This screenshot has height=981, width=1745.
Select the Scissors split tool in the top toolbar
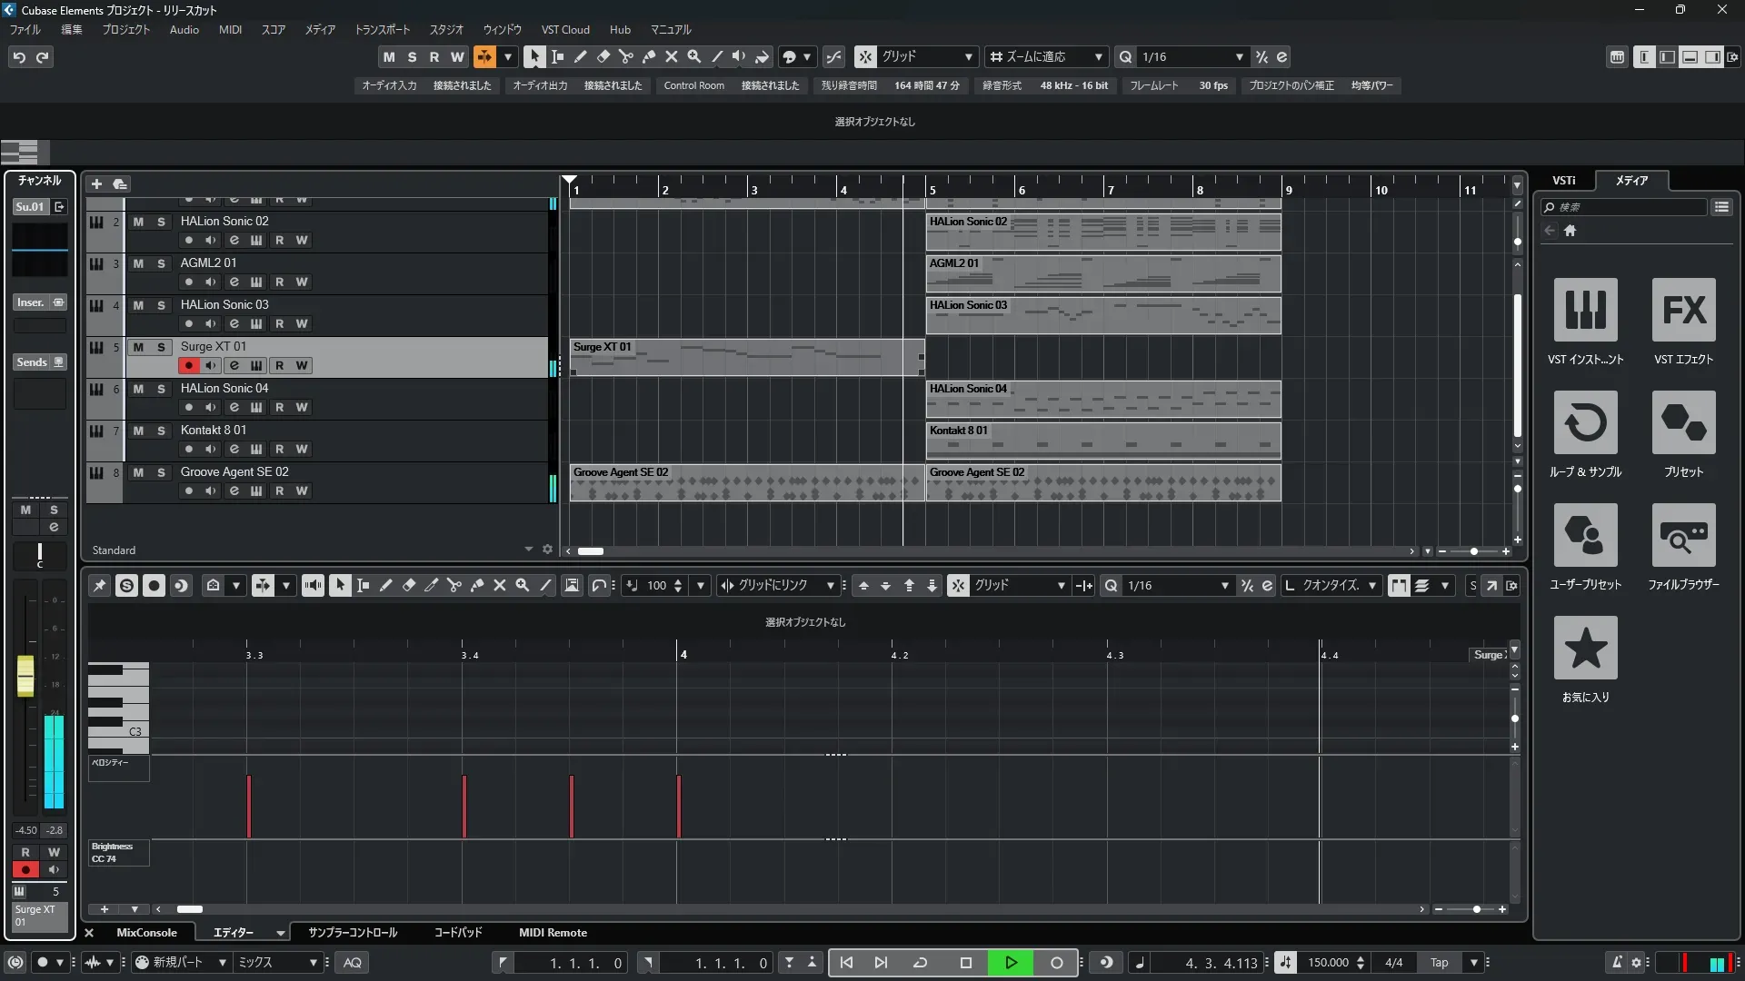(x=625, y=56)
